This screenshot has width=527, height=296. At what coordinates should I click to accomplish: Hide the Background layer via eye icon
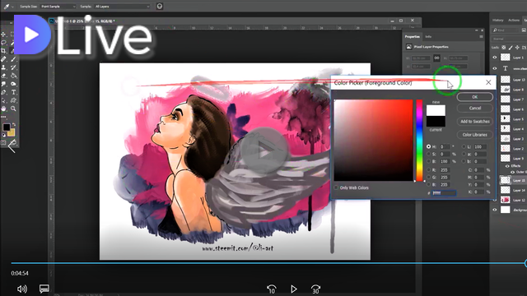coord(495,210)
